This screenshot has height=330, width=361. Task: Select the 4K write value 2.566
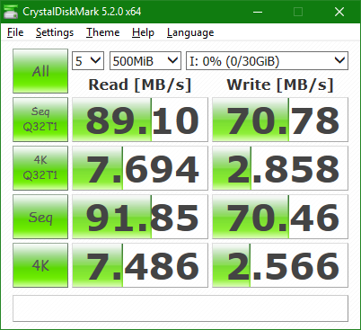280,265
